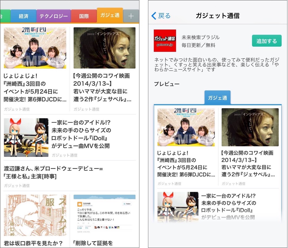Viewport: 288px width, 248px height.
Task: Open headline 一家に一台のアイドル!? in left screen
Action: [x=81, y=134]
